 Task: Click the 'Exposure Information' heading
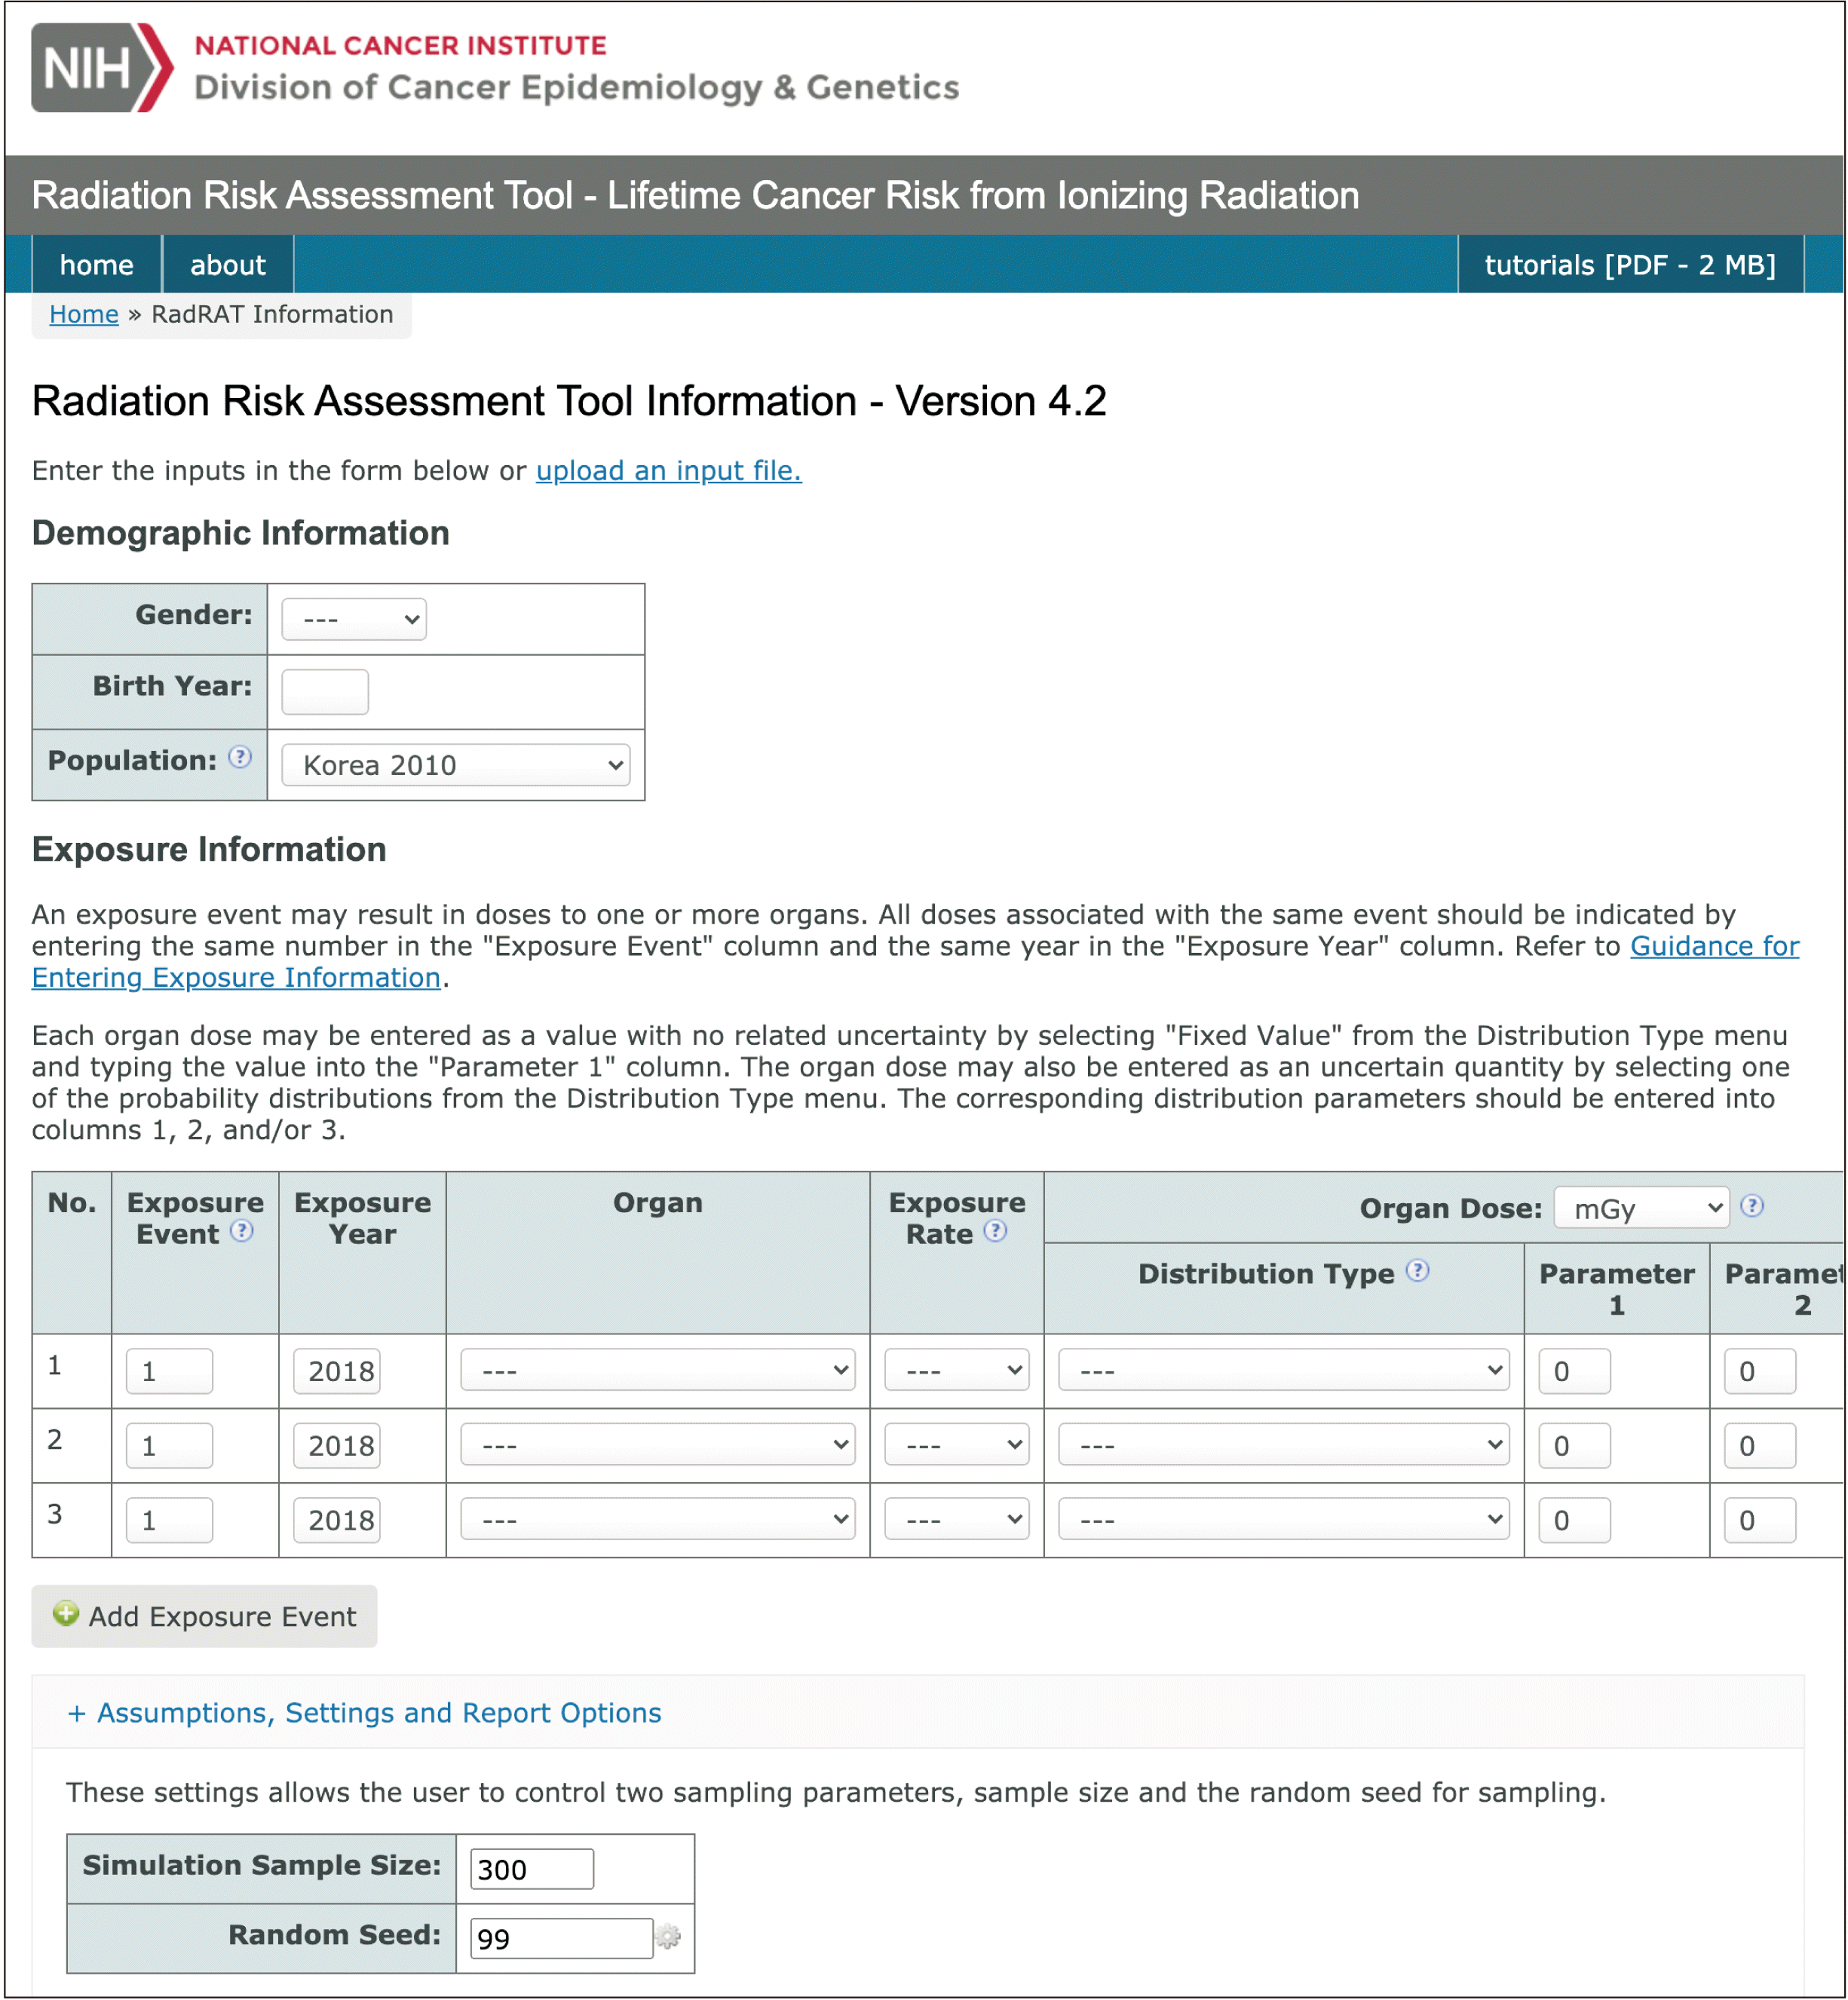pos(209,849)
